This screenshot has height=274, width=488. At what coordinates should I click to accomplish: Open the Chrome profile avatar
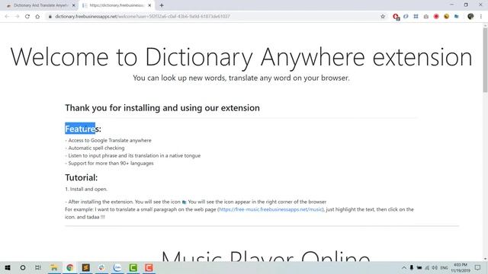tap(470, 17)
